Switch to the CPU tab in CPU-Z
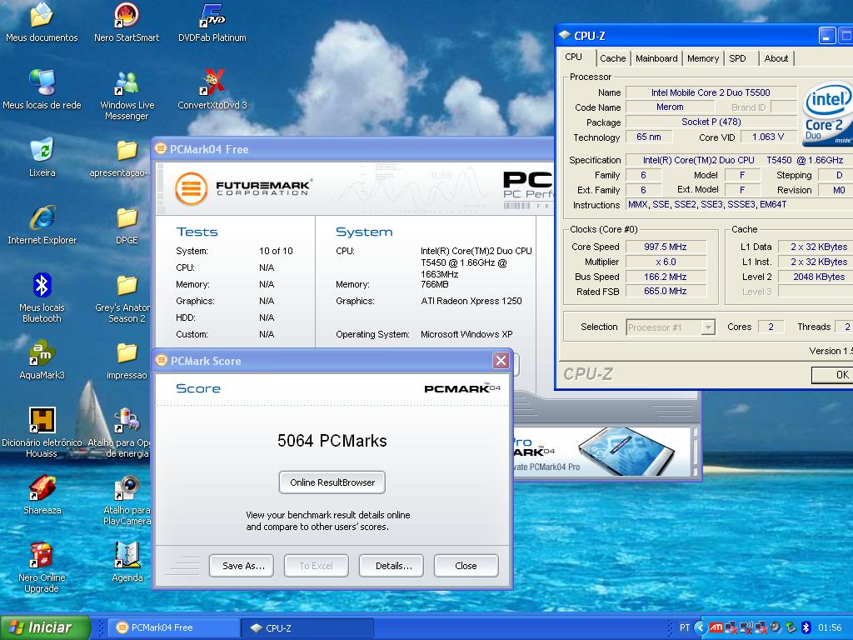 [x=573, y=57]
